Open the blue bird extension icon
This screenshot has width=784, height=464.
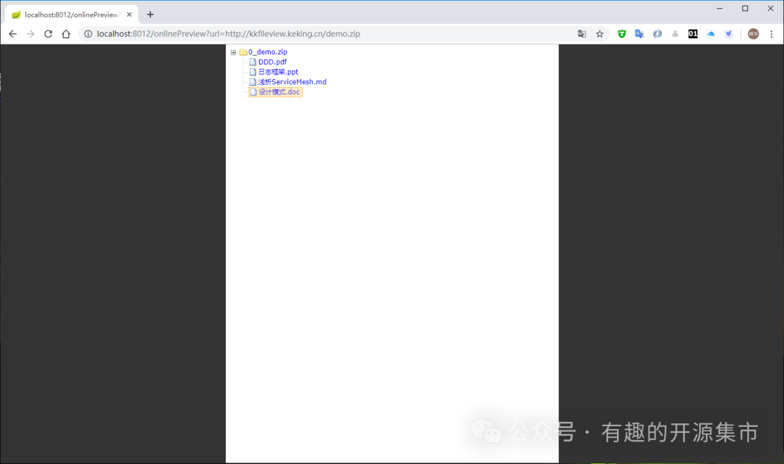pyautogui.click(x=729, y=34)
